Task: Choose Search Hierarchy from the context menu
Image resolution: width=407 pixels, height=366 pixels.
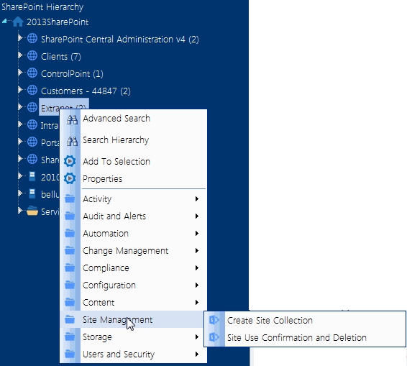Action: (116, 140)
